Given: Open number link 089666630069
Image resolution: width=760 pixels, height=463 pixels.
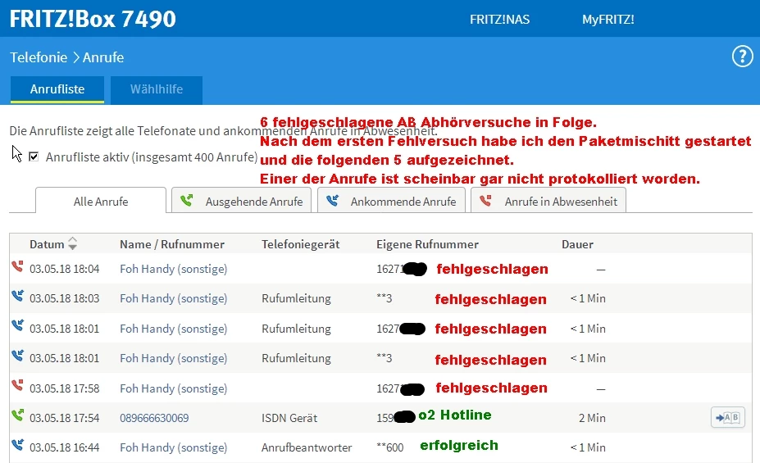Looking at the screenshot, I should pyautogui.click(x=154, y=418).
